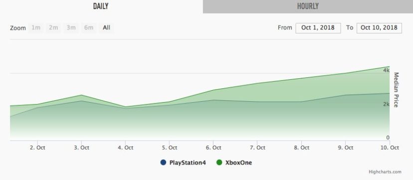Select the 3m zoom range
Screen dimensions: 413x180
pos(71,27)
